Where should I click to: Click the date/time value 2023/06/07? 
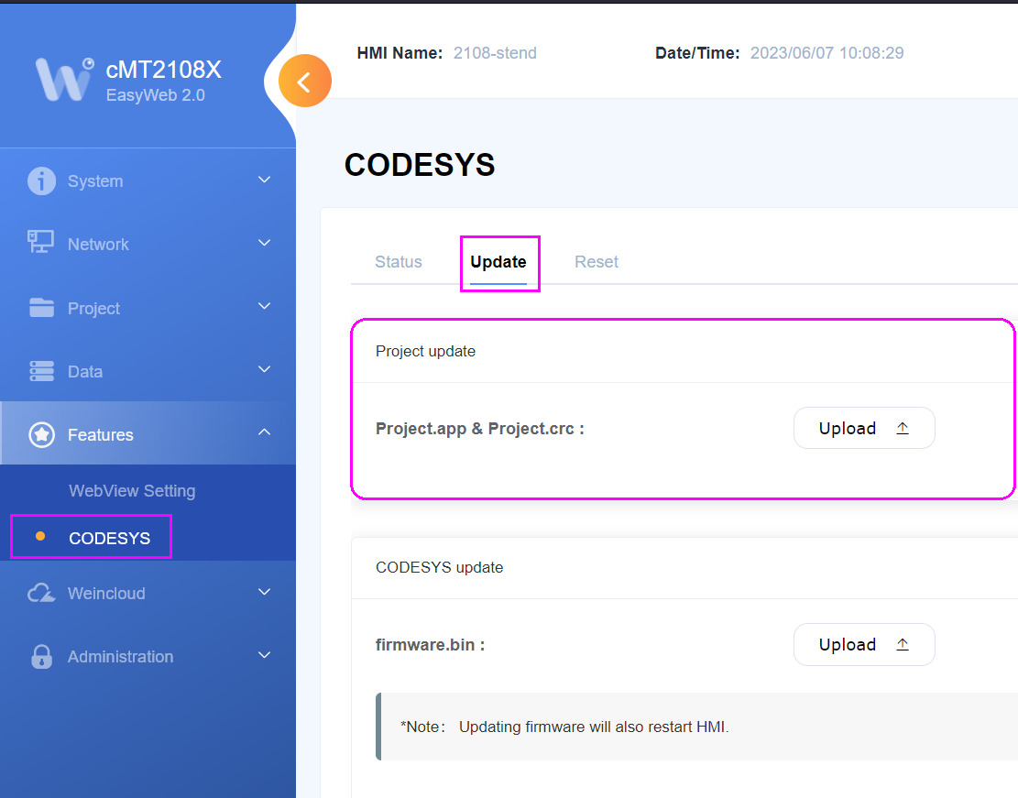(x=826, y=52)
